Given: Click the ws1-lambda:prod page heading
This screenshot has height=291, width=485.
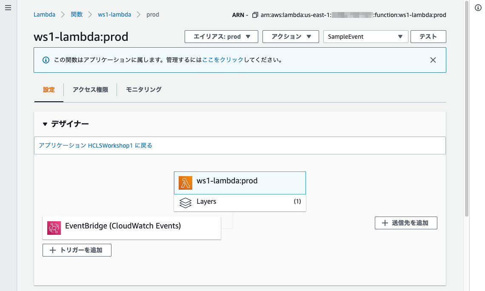Looking at the screenshot, I should (81, 37).
